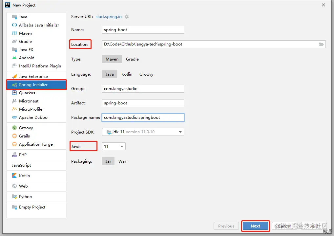Viewport: 334px width, 236px height.
Task: Set project type to Maven
Action: click(x=112, y=59)
